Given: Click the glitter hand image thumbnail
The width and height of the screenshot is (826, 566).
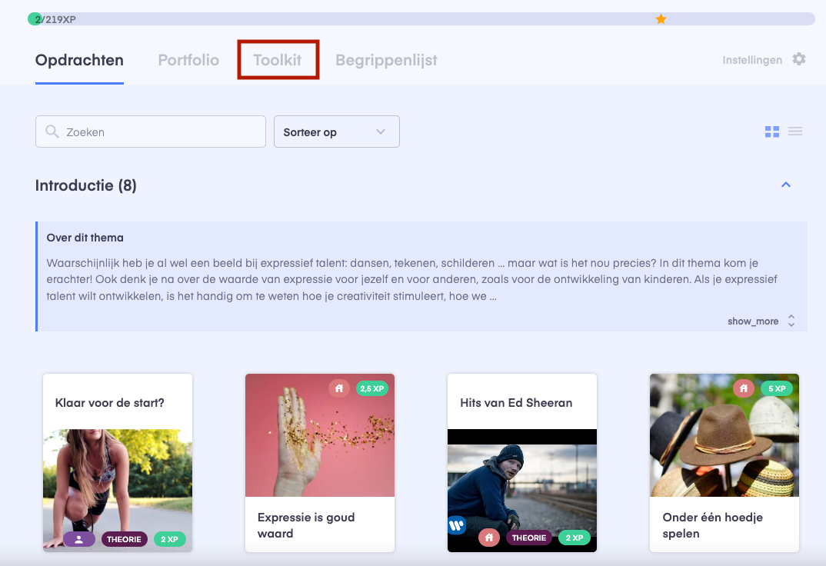Looking at the screenshot, I should (x=320, y=435).
